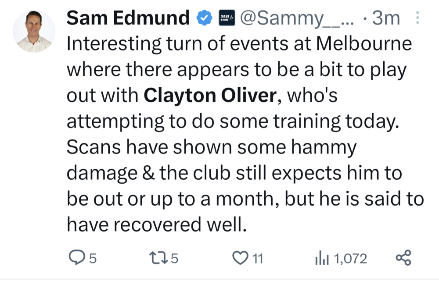Click the repost count beside retweet arrows
Screen dimensions: 439x285
point(174,258)
